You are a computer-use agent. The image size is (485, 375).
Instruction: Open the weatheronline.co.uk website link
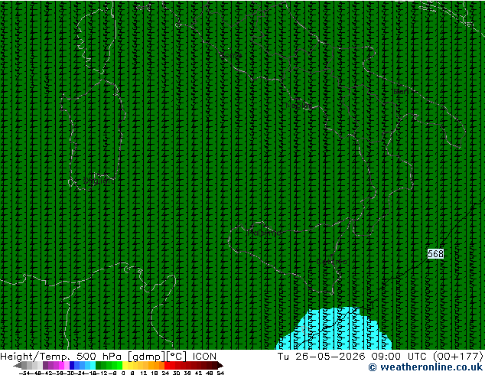425,367
